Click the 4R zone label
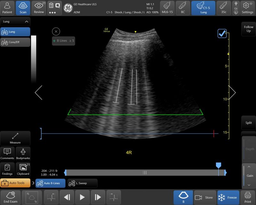The width and height of the screenshot is (256, 205). coord(129,153)
